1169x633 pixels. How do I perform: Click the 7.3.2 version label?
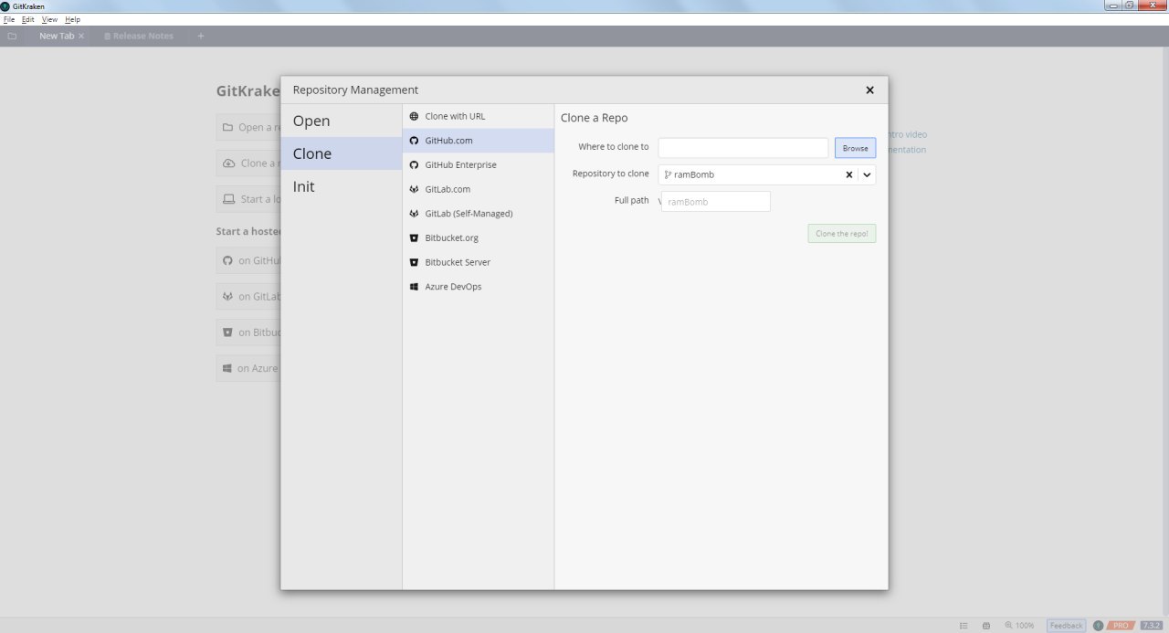pyautogui.click(x=1150, y=626)
